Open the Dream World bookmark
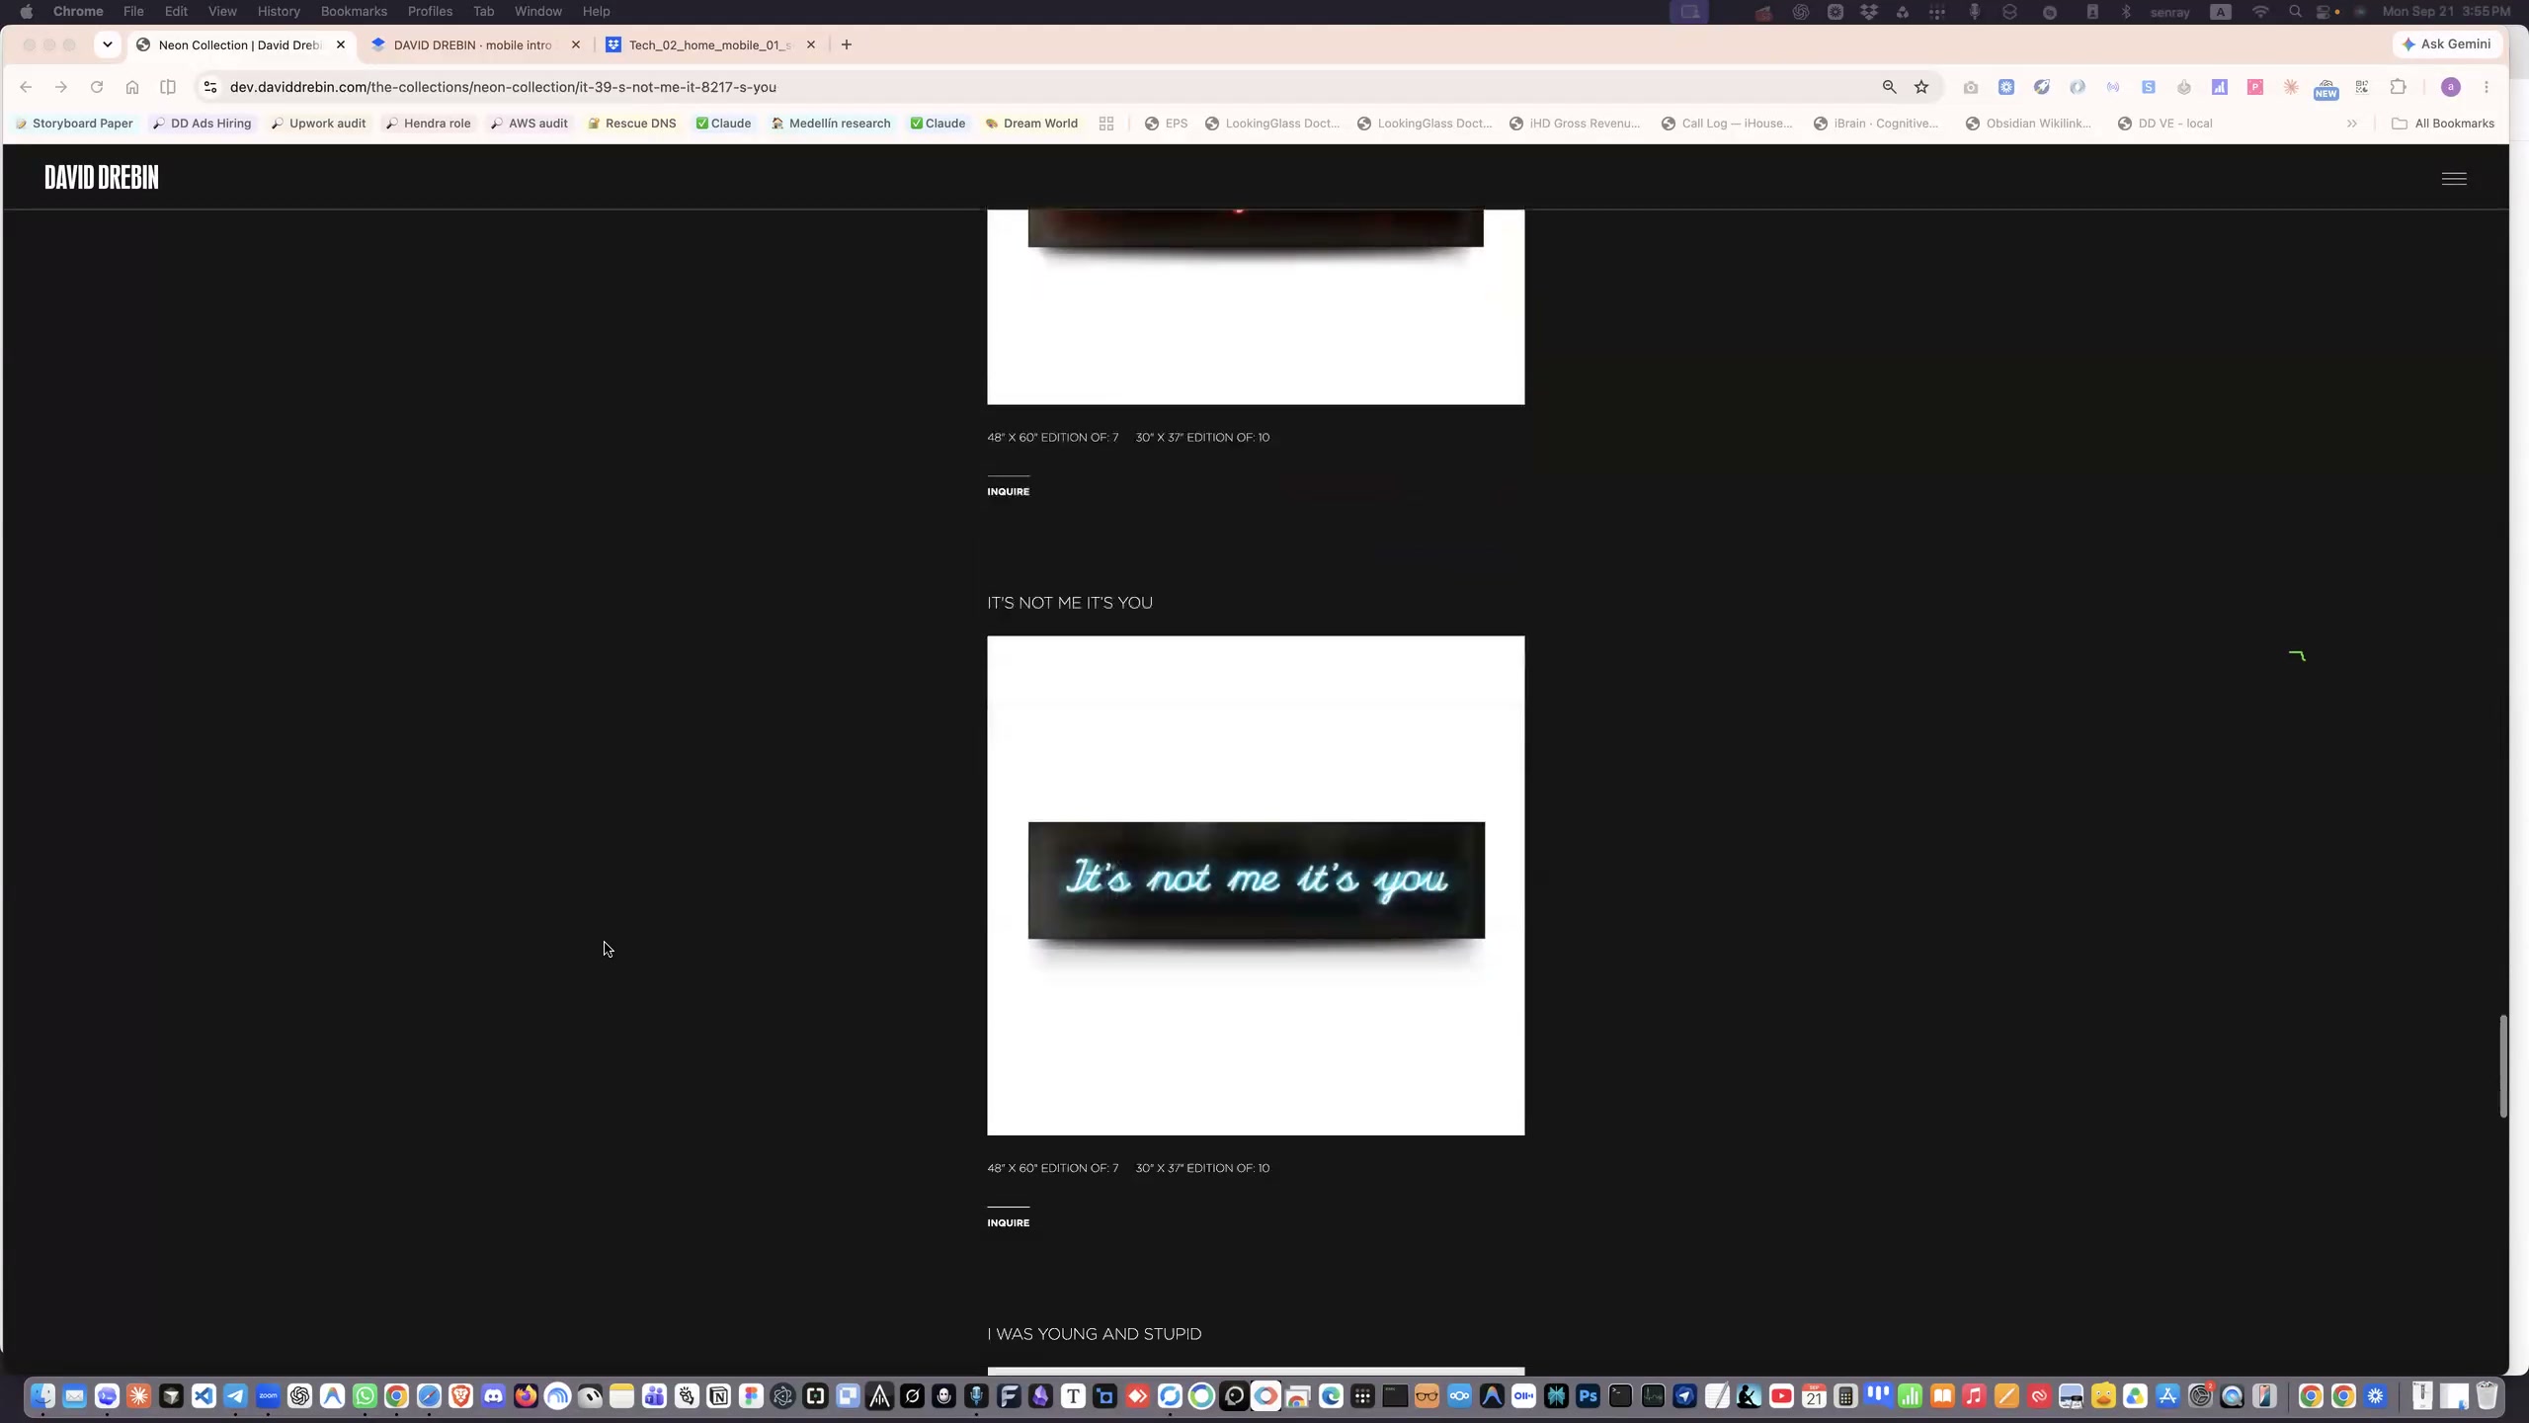Viewport: 2529px width, 1423px height. coord(1031,124)
